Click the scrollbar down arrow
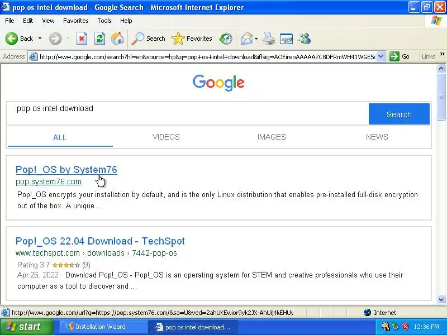This screenshot has width=447, height=335. coord(441,299)
